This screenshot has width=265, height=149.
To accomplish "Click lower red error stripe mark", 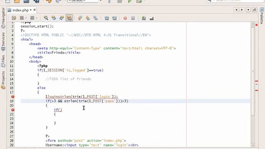I will 257,91.
